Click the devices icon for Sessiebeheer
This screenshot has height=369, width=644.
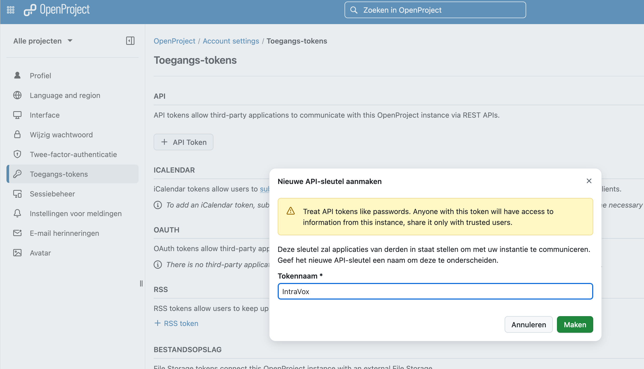coord(17,194)
